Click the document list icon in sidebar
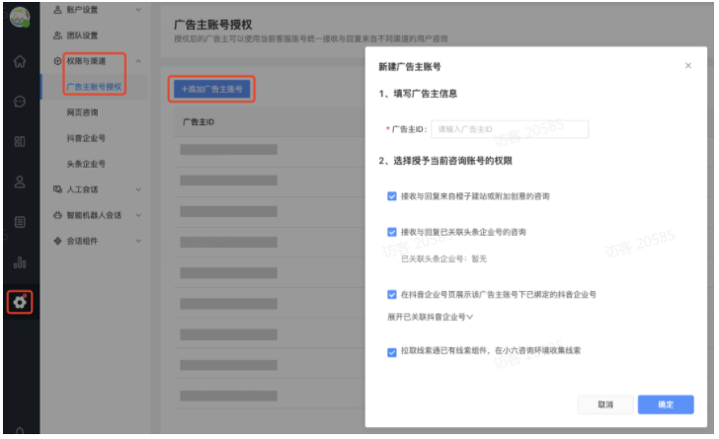This screenshot has width=719, height=439. [x=20, y=222]
